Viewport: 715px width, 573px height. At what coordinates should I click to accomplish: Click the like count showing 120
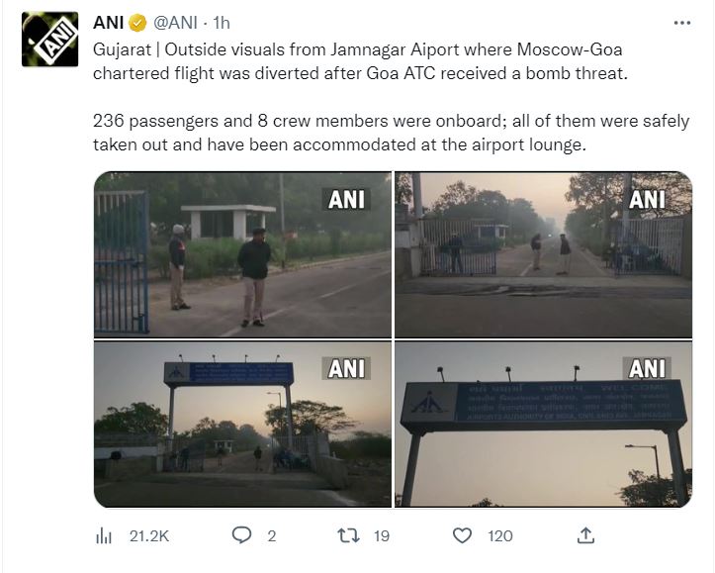tap(500, 535)
